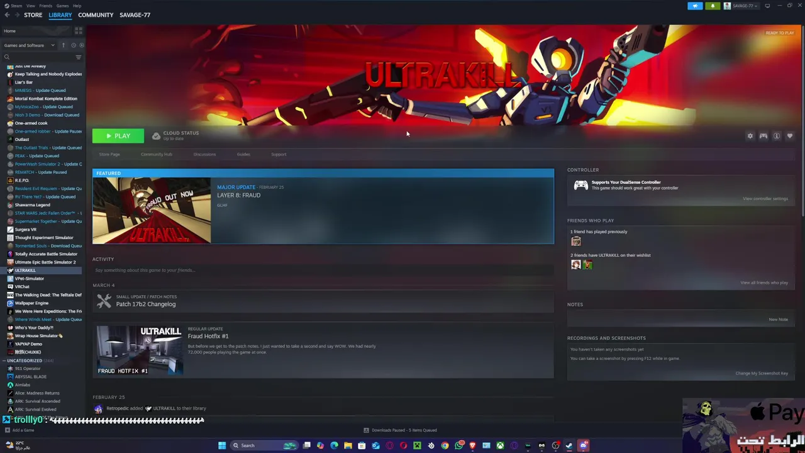Click the DualSense controller icon

point(580,185)
